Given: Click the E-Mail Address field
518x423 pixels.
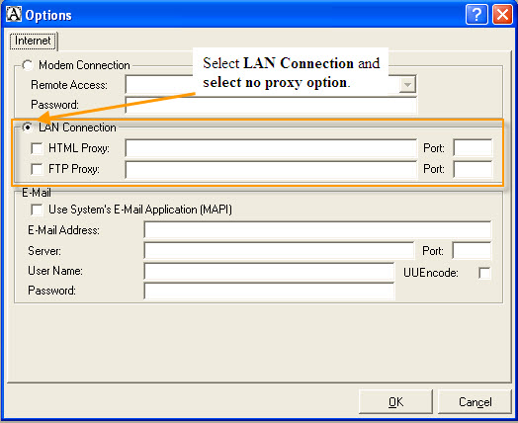Looking at the screenshot, I should [x=317, y=230].
